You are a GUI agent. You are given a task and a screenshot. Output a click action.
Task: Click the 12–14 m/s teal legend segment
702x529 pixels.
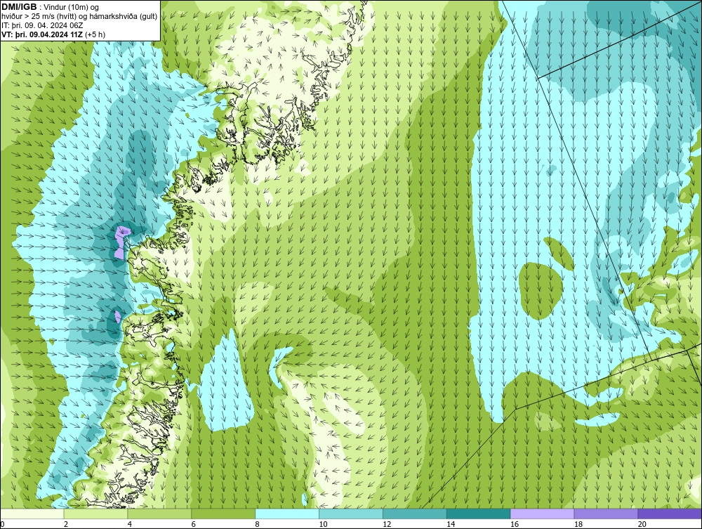[x=415, y=514]
